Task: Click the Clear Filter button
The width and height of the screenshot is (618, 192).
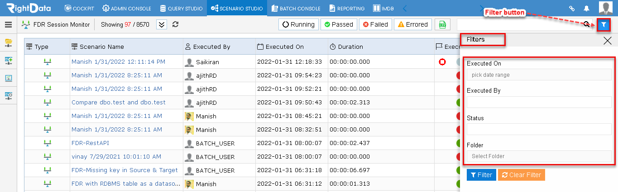Action: point(521,175)
